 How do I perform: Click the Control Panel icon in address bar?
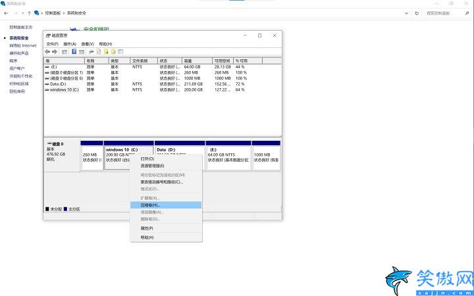(x=37, y=13)
